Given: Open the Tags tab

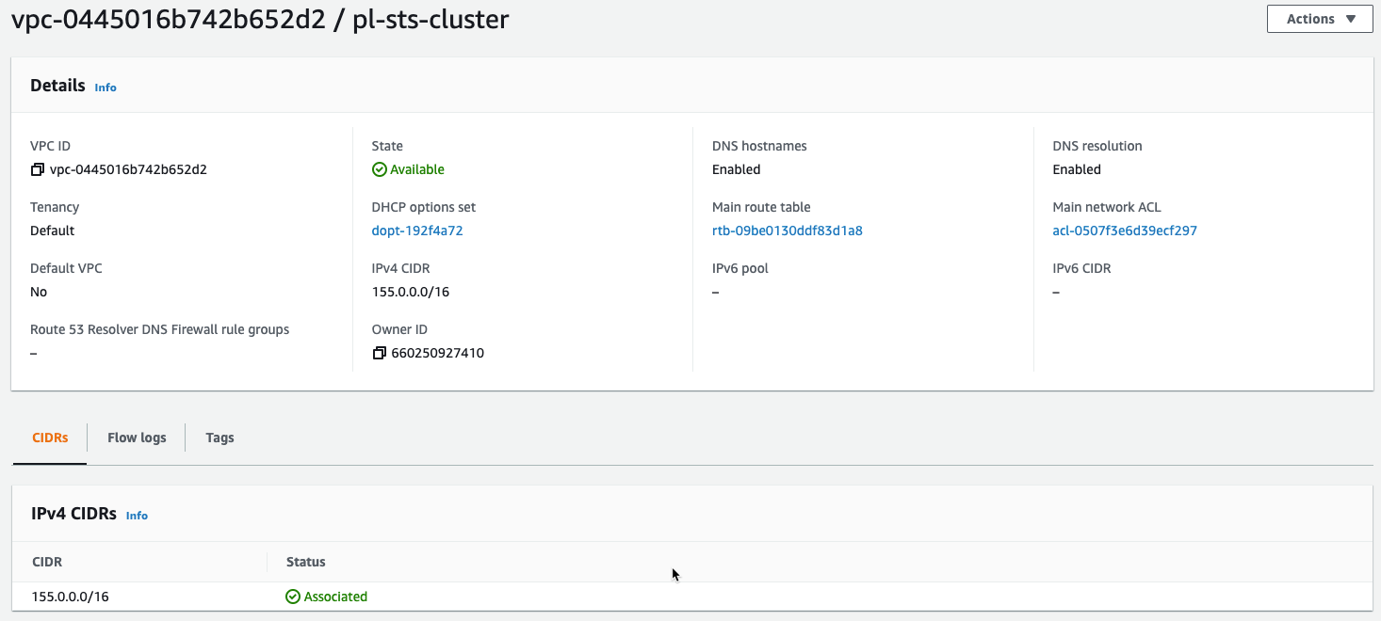Looking at the screenshot, I should (x=219, y=438).
